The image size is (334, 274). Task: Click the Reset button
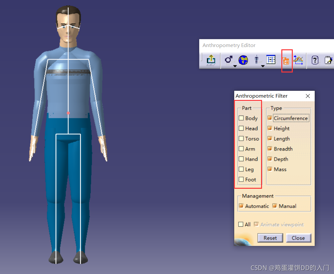coord(270,238)
